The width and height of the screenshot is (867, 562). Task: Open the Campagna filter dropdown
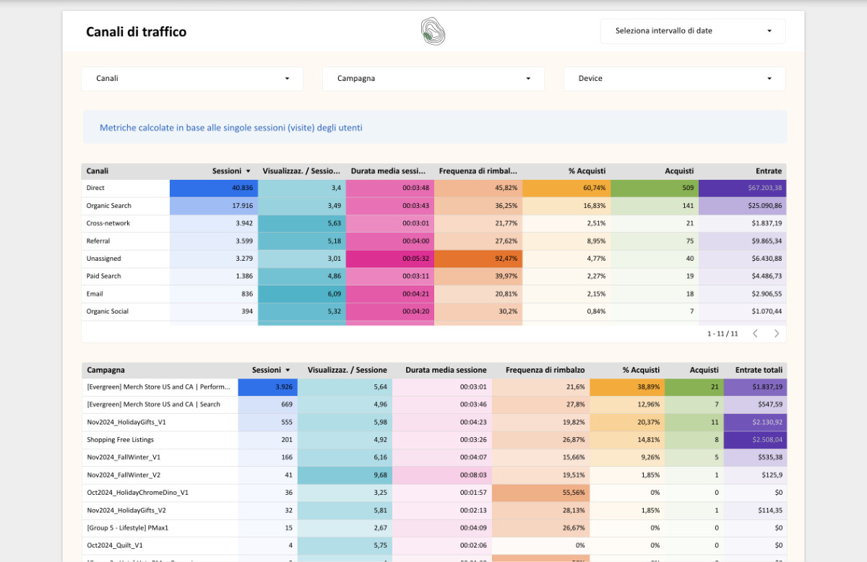[x=433, y=79]
